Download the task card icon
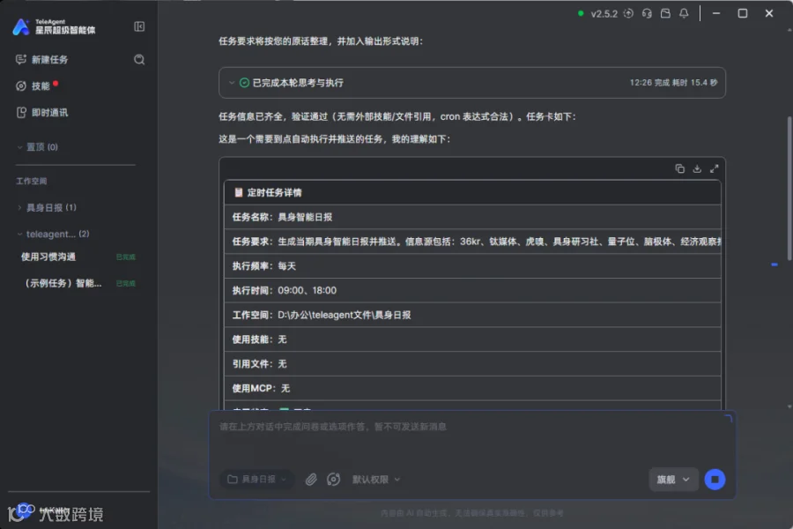 [697, 168]
